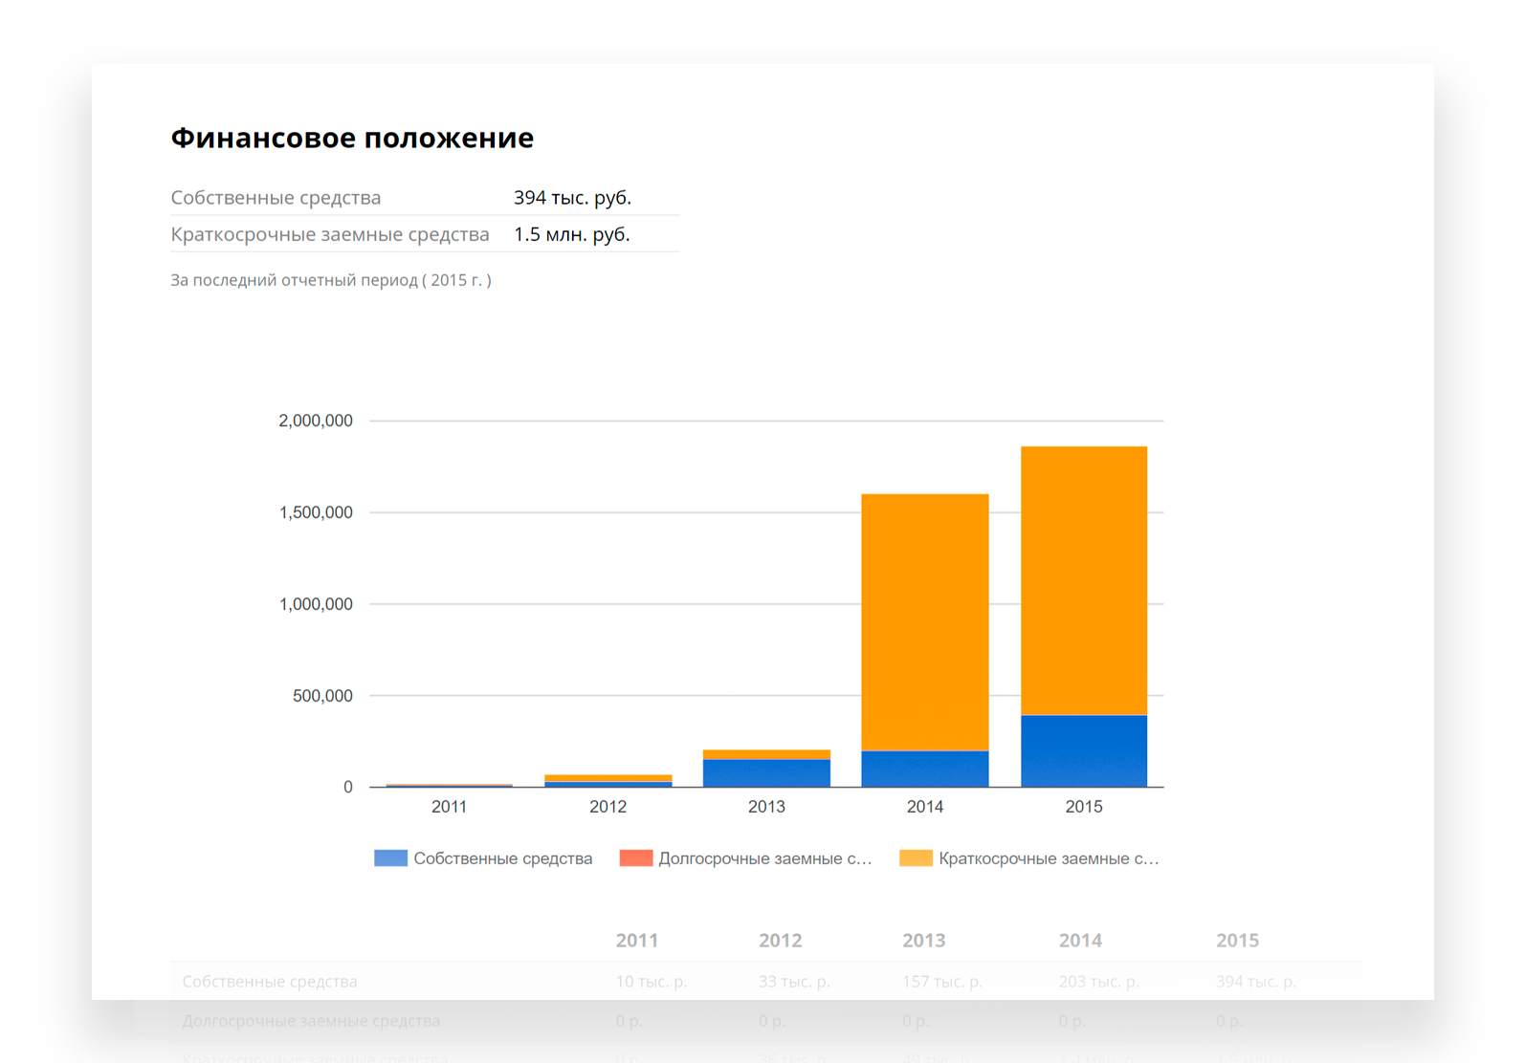The height and width of the screenshot is (1063, 1525).
Task: Click the Долгосрочные заемные средства table row label
Action: 311,1021
